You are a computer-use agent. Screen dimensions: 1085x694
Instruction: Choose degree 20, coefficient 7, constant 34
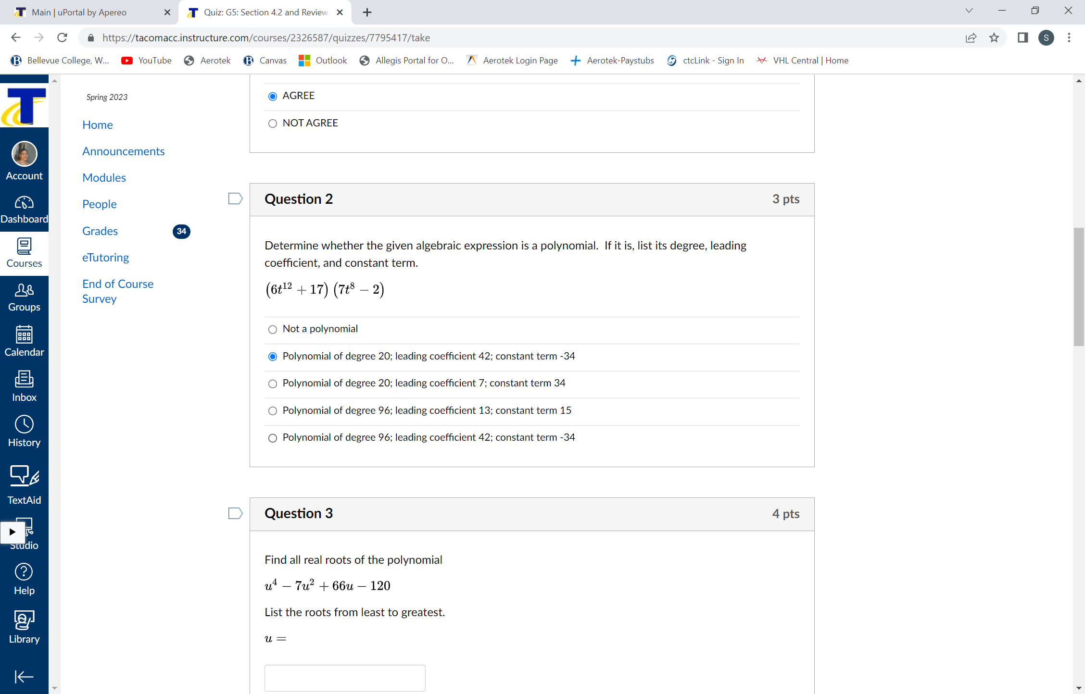[273, 384]
